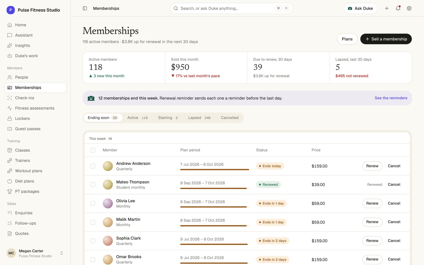The height and width of the screenshot is (265, 424).
Task: Open Classes calendar icon
Action: tap(10, 150)
